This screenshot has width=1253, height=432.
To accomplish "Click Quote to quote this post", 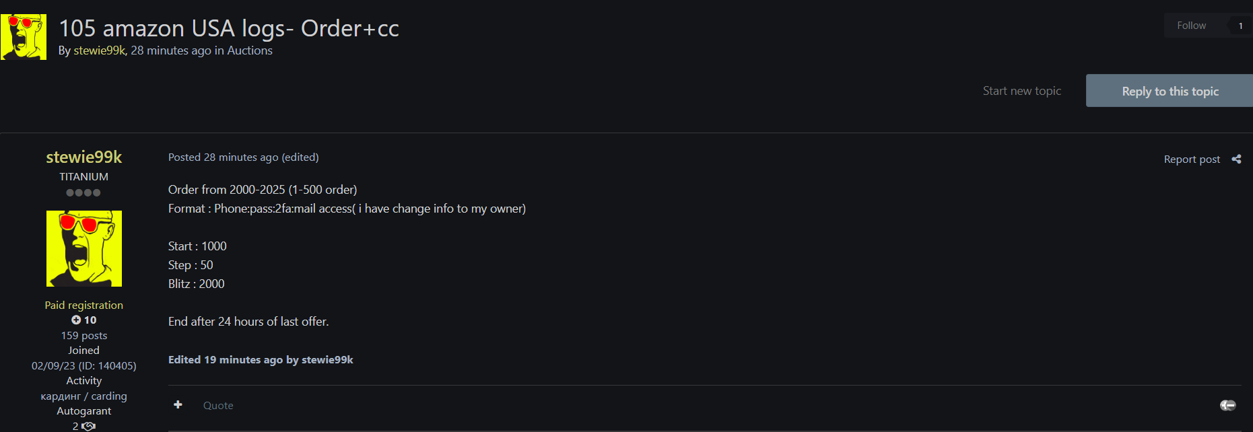I will click(218, 406).
